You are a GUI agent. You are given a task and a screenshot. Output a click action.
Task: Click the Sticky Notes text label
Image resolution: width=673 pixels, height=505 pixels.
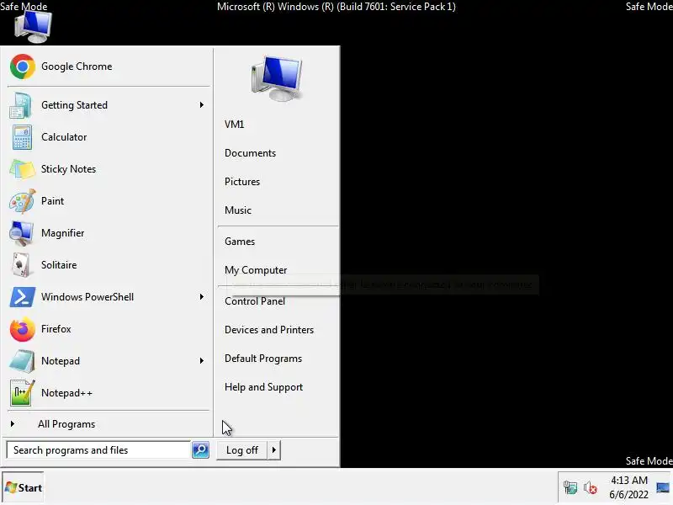click(69, 169)
